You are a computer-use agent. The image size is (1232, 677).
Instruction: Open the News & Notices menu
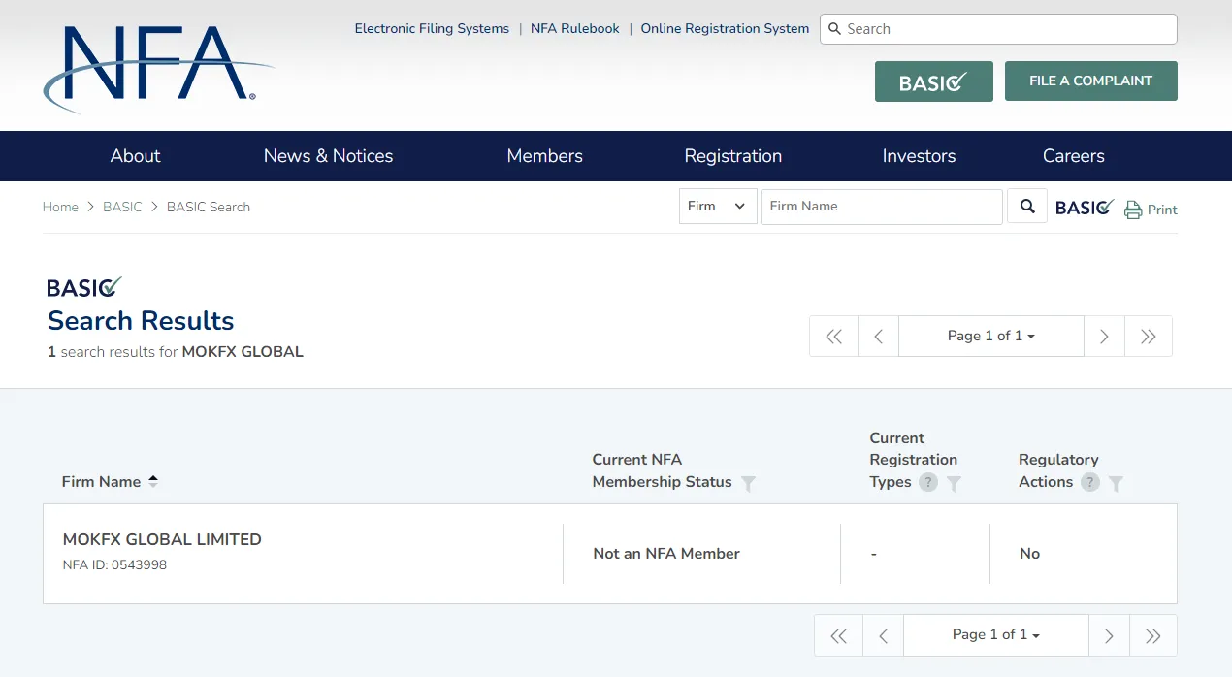[x=329, y=156]
